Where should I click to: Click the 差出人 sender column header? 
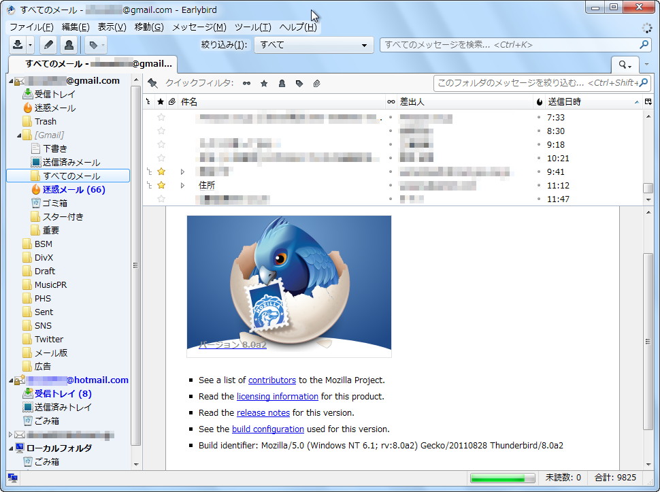coord(465,102)
